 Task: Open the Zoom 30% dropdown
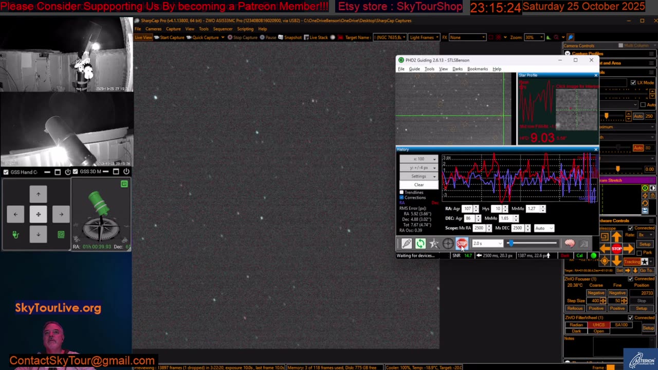534,37
